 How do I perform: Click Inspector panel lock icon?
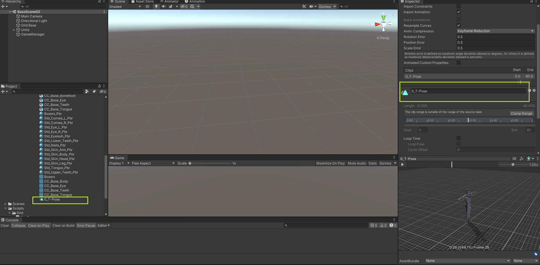[532, 1]
